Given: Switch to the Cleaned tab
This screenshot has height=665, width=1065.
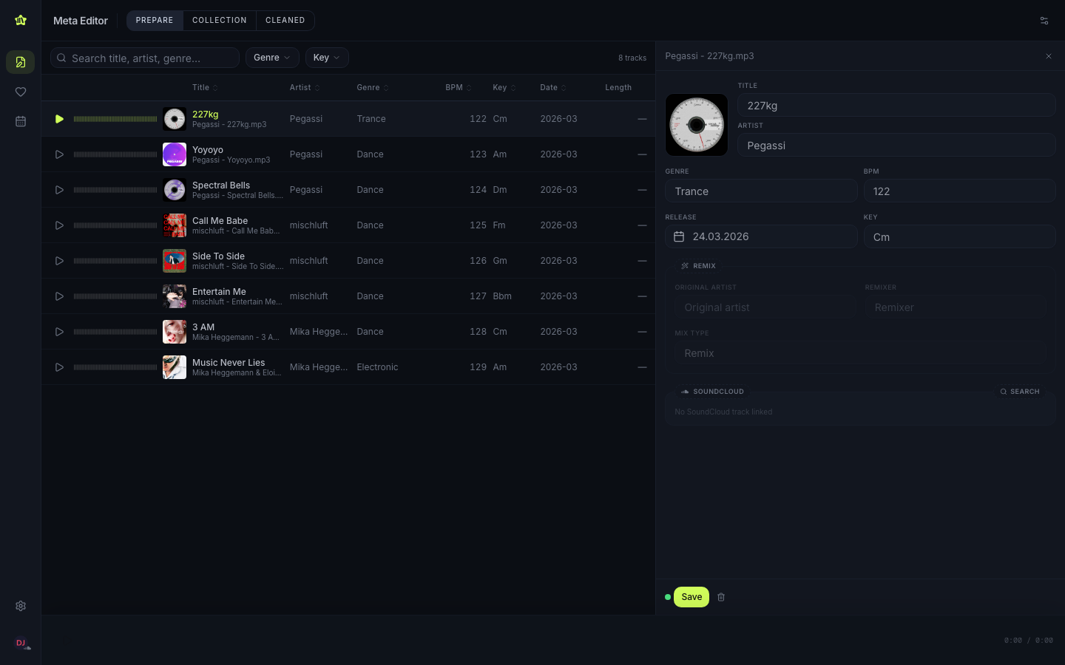Looking at the screenshot, I should pos(285,21).
